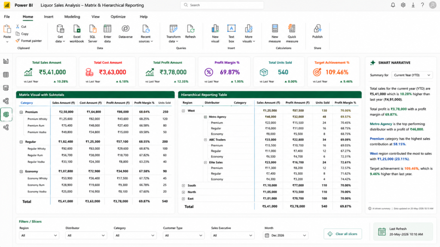
Task: Click the Smart Narrative sparkle icon
Action: point(373,63)
